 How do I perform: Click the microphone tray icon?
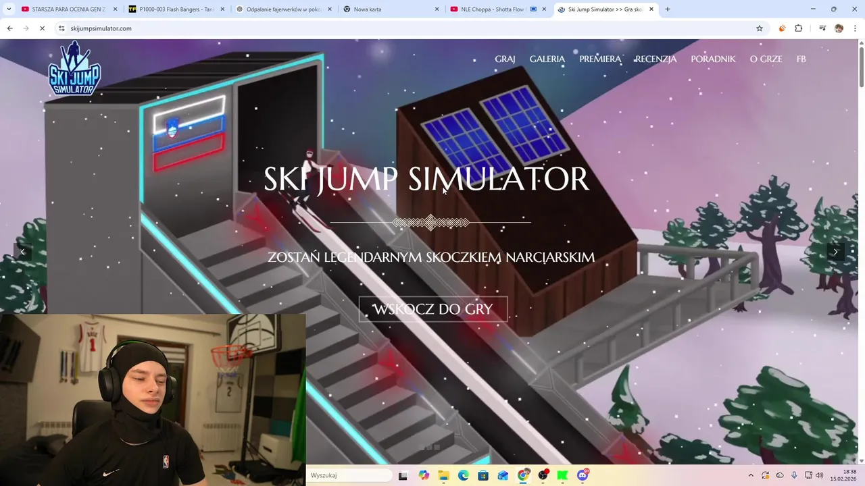[794, 475]
